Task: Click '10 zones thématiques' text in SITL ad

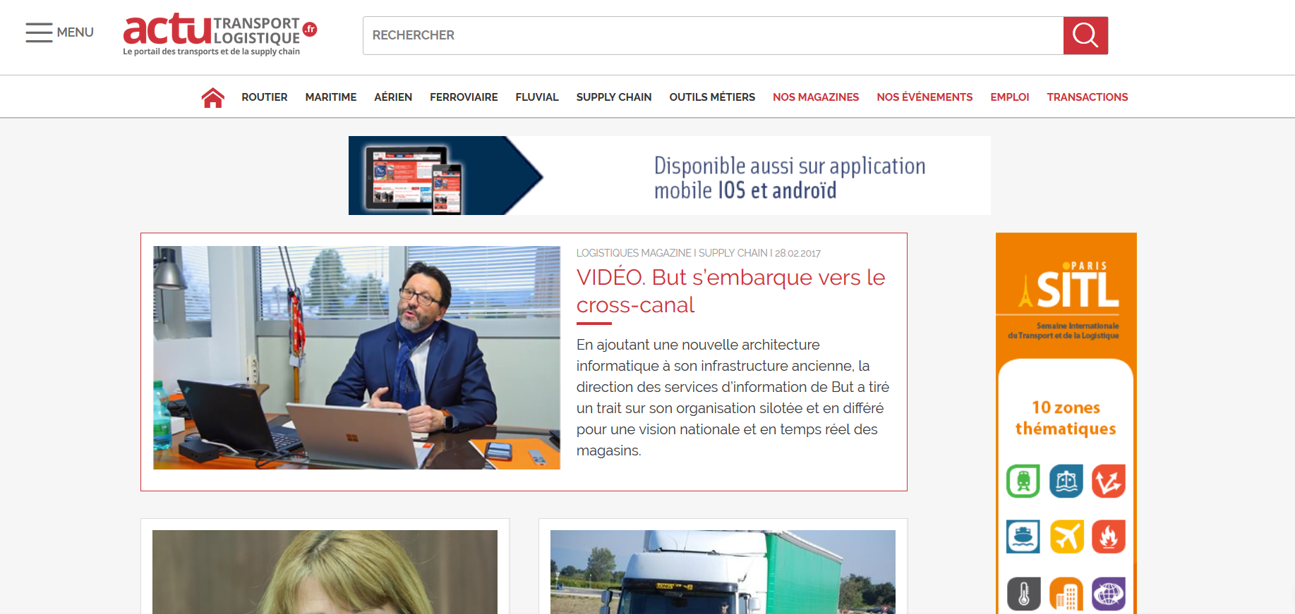Action: pos(1066,418)
